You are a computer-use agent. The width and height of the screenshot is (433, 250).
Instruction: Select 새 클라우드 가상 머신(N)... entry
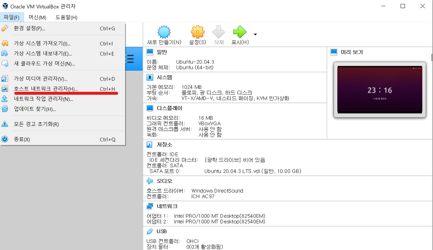point(63,64)
